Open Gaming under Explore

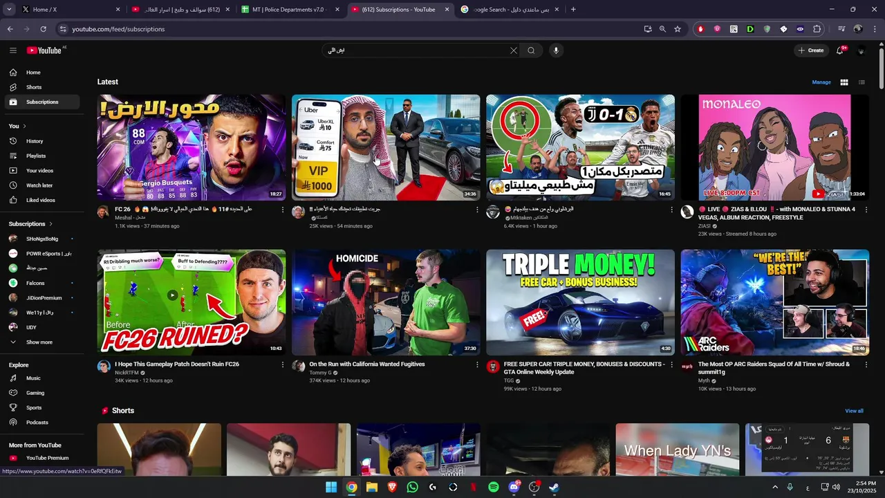click(x=42, y=393)
